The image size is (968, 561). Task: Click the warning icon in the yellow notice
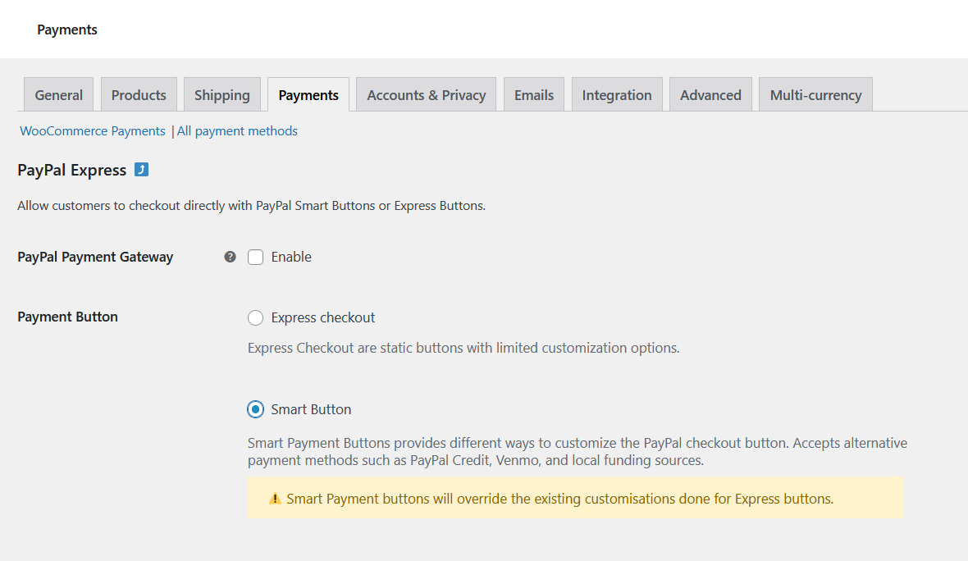[276, 498]
